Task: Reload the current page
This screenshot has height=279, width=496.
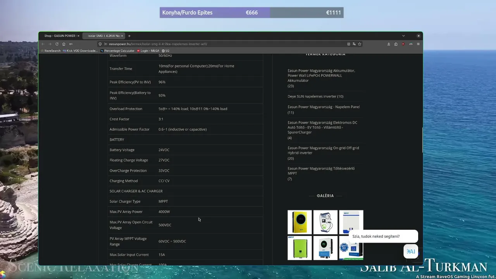Action: coord(57,44)
